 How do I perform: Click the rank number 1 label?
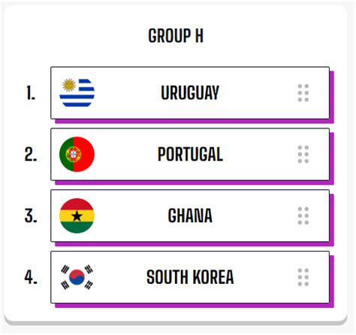tap(31, 93)
